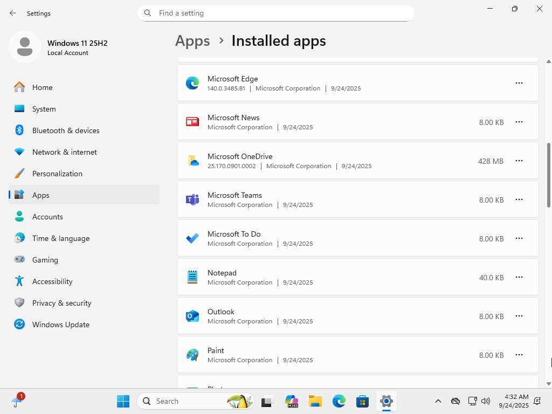The width and height of the screenshot is (552, 414).
Task: Click the Microsoft News app icon
Action: pos(192,122)
